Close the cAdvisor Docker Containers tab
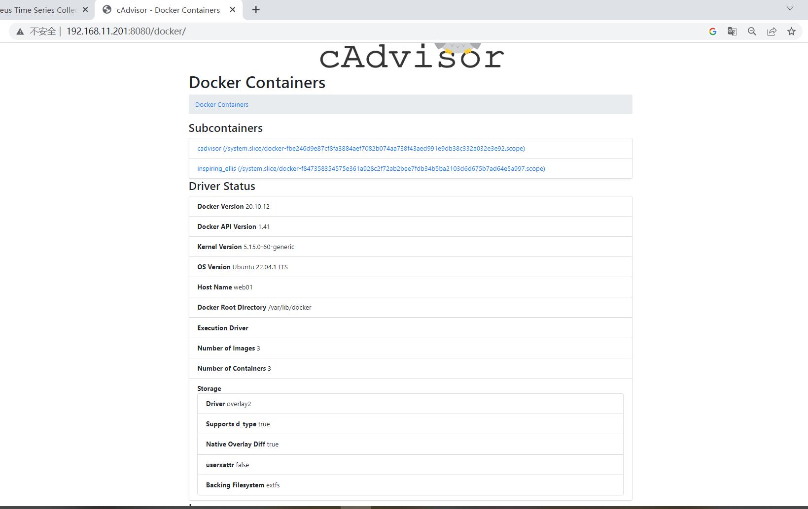 233,10
